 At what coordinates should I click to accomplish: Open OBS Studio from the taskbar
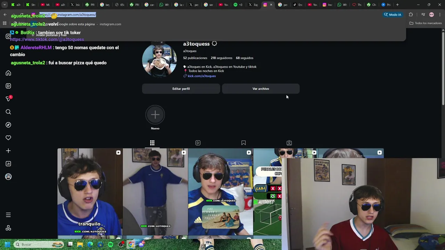pyautogui.click(x=121, y=244)
